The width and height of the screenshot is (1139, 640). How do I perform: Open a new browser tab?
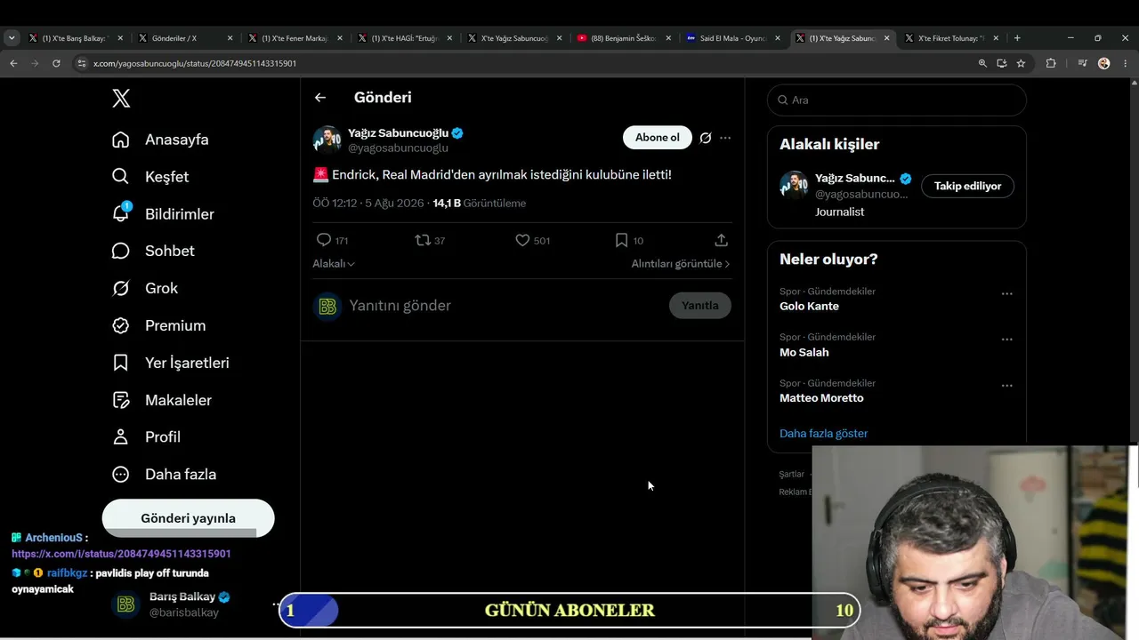point(1017,38)
